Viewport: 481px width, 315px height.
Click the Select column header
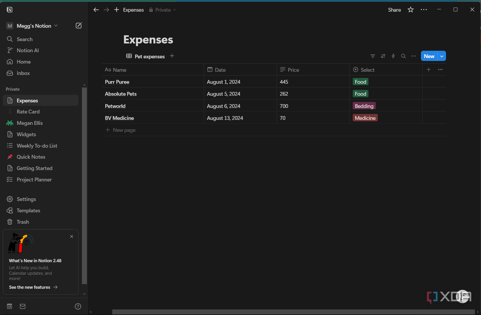coord(386,70)
